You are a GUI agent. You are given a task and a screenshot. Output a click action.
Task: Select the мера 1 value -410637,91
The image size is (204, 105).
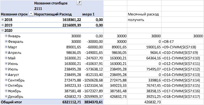click(94, 64)
